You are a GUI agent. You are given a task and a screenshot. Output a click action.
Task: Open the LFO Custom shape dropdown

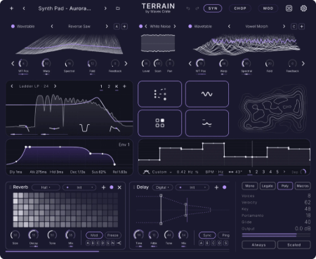pos(162,172)
